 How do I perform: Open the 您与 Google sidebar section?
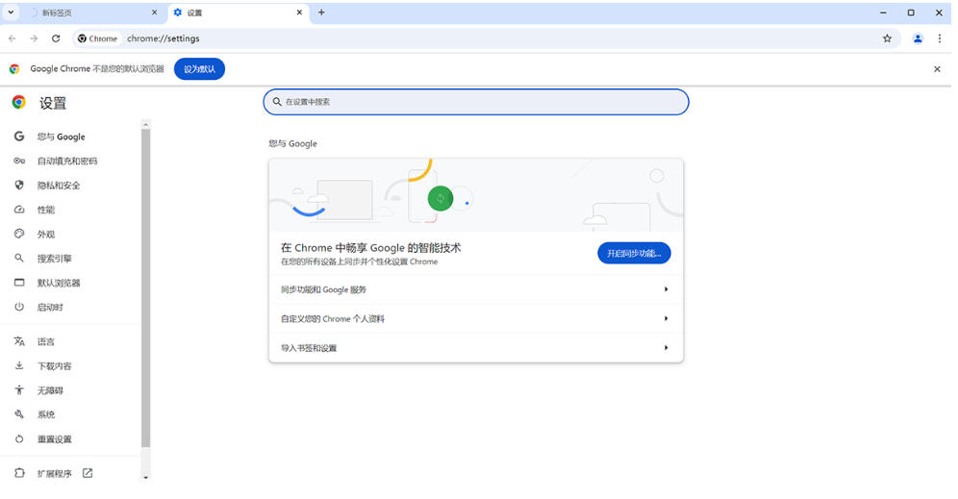(x=62, y=137)
